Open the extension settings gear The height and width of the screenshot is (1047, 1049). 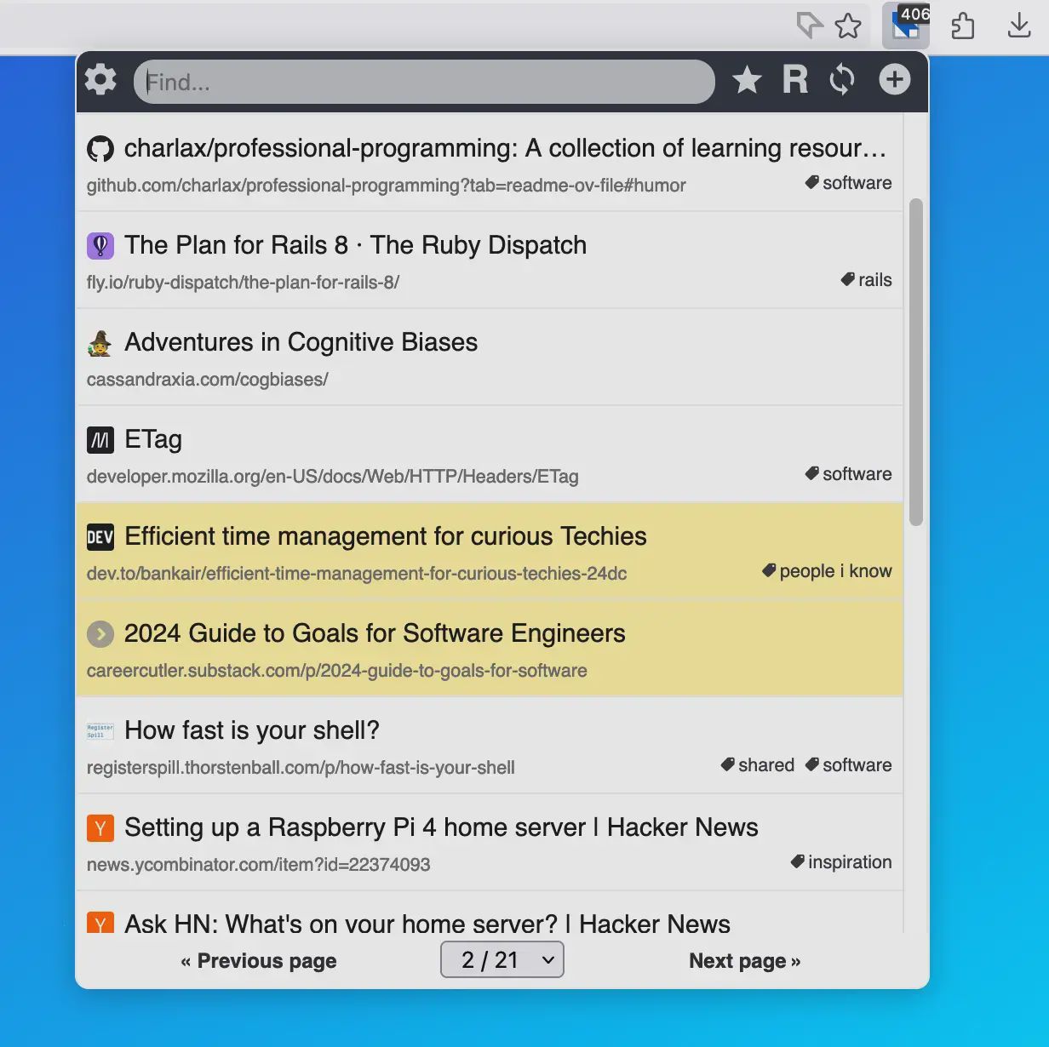(x=100, y=80)
